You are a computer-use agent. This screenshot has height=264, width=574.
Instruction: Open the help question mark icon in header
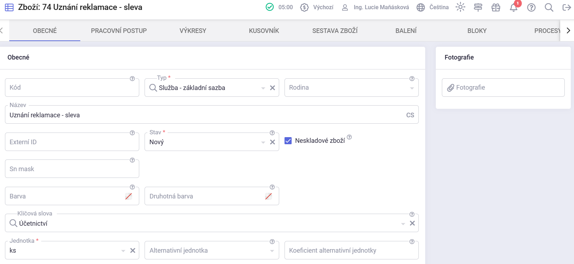(x=531, y=7)
